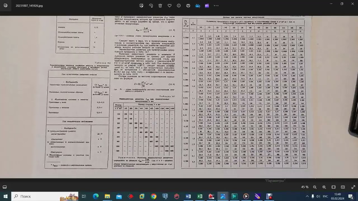Viewport: 358px width, 201px height.
Task: Toggle the filmstrip icon at bottom left
Action: coord(5,187)
